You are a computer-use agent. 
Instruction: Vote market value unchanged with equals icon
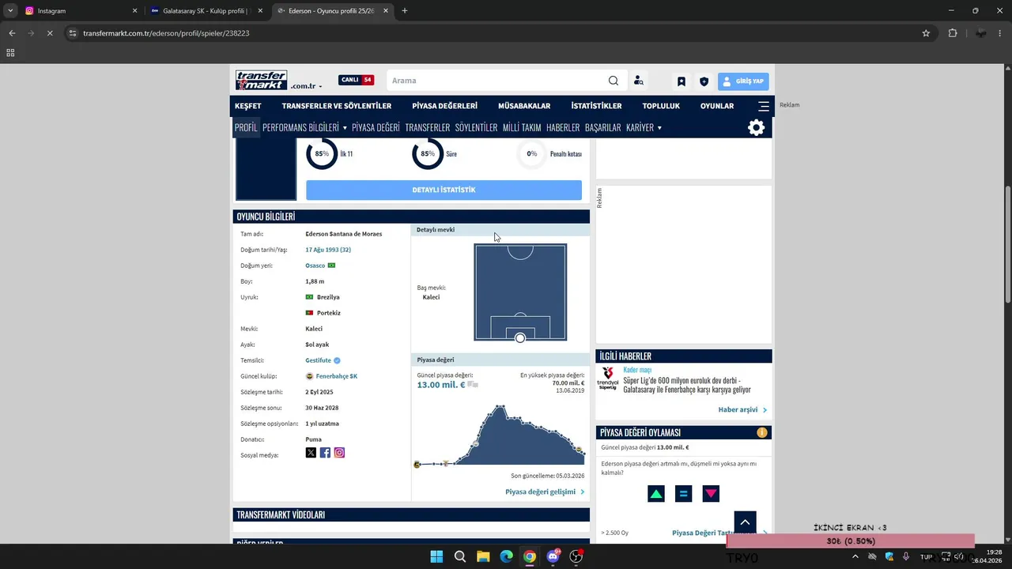684,494
